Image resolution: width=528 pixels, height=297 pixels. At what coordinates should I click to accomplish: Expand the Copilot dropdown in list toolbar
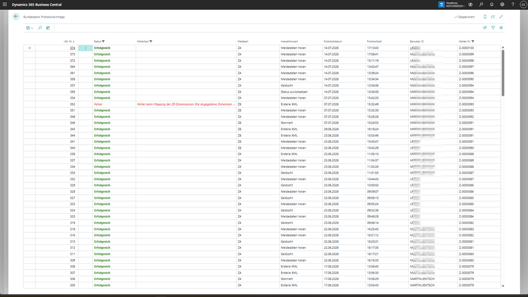(x=30, y=28)
